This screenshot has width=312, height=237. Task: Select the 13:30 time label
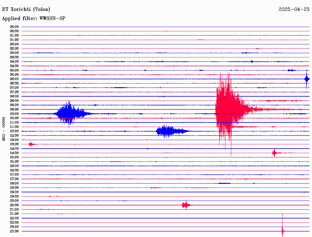click(14, 144)
